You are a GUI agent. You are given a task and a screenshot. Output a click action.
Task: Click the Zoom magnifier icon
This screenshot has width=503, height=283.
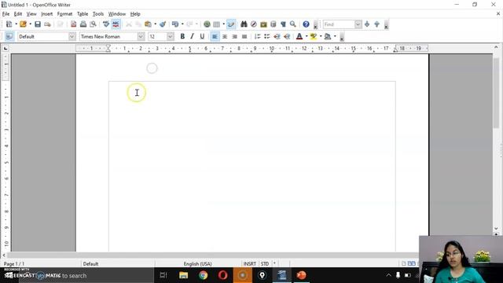tap(293, 24)
